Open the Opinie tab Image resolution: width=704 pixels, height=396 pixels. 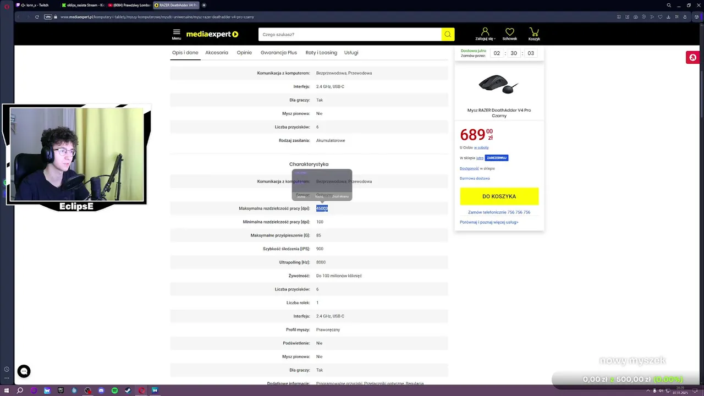pyautogui.click(x=244, y=53)
